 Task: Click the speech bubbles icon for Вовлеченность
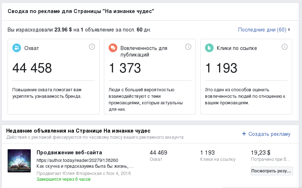(113, 48)
